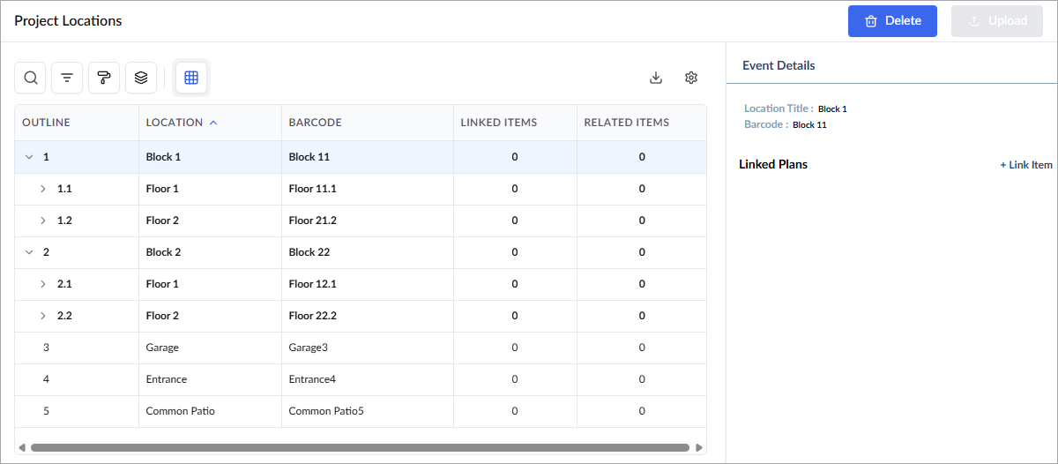Expand outline row 2.2 Floor 2
Viewport: 1058px width, 464px height.
point(42,316)
